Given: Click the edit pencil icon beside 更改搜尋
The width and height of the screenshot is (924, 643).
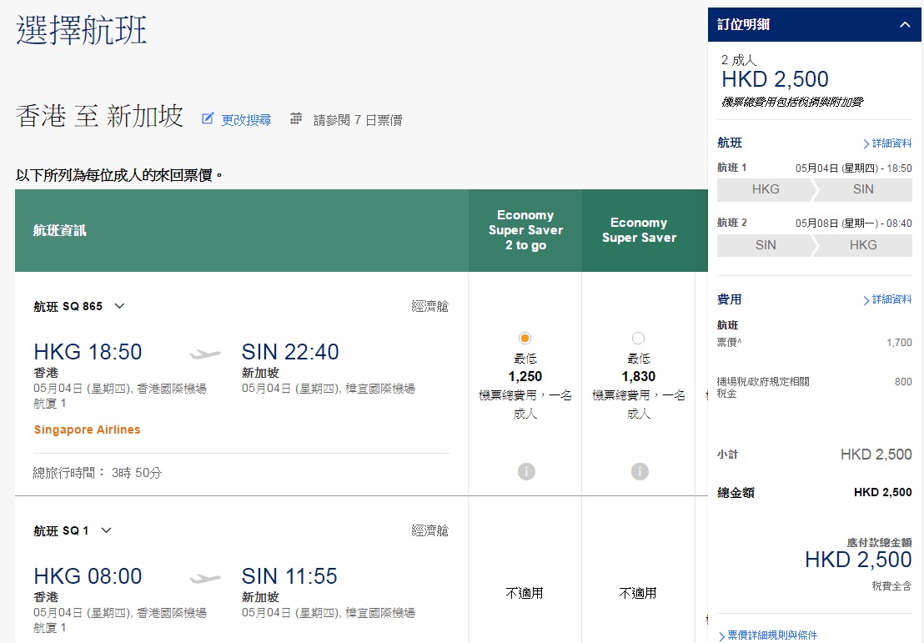Looking at the screenshot, I should coord(208,119).
